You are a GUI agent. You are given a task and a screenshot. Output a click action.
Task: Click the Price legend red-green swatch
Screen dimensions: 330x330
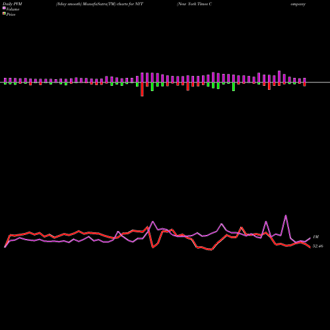click(x=4, y=14)
